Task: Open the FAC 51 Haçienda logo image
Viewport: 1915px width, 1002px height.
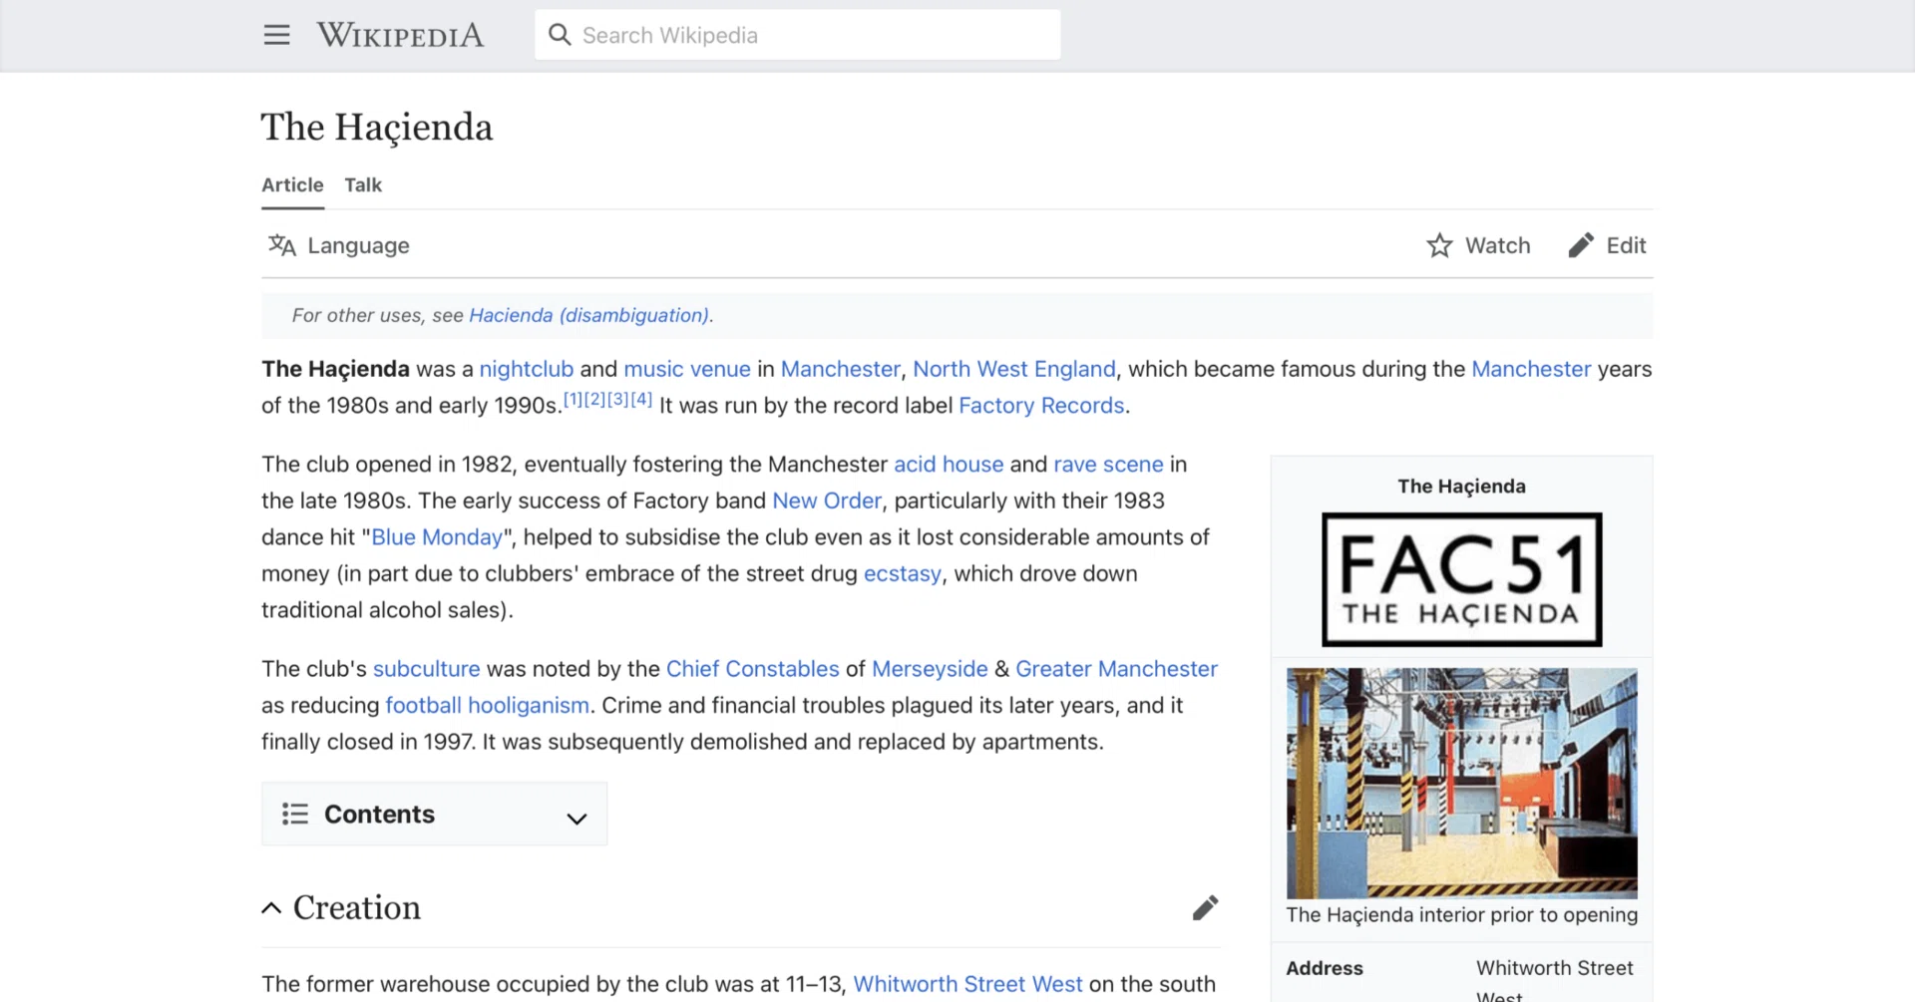Action: pos(1461,579)
